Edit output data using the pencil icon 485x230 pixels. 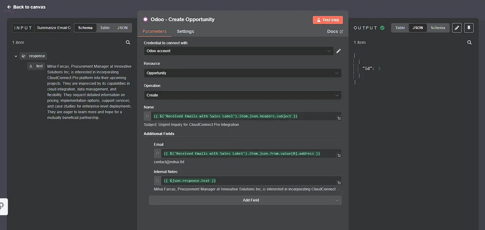457,28
